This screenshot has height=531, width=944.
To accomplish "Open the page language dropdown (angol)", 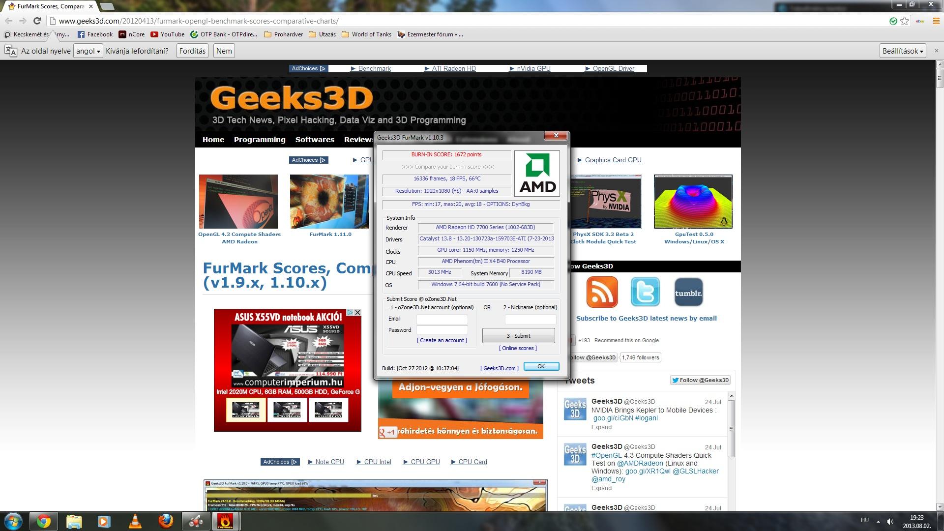I will tap(88, 51).
